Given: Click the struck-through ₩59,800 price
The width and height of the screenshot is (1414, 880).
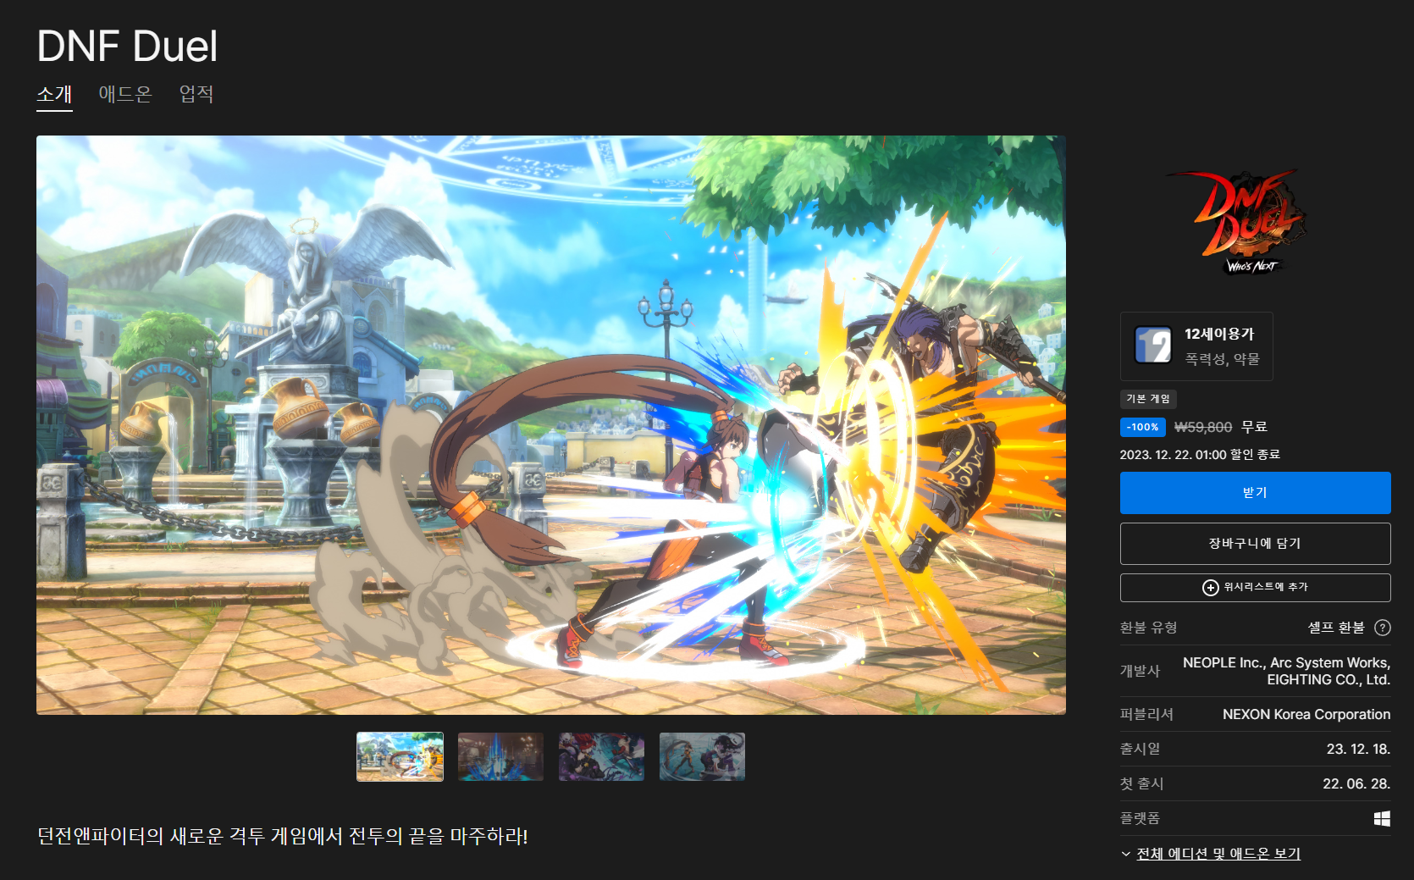Looking at the screenshot, I should (x=1203, y=428).
